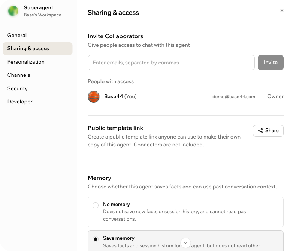The width and height of the screenshot is (293, 251).
Task: Select the Save memory radio option
Action: click(96, 239)
